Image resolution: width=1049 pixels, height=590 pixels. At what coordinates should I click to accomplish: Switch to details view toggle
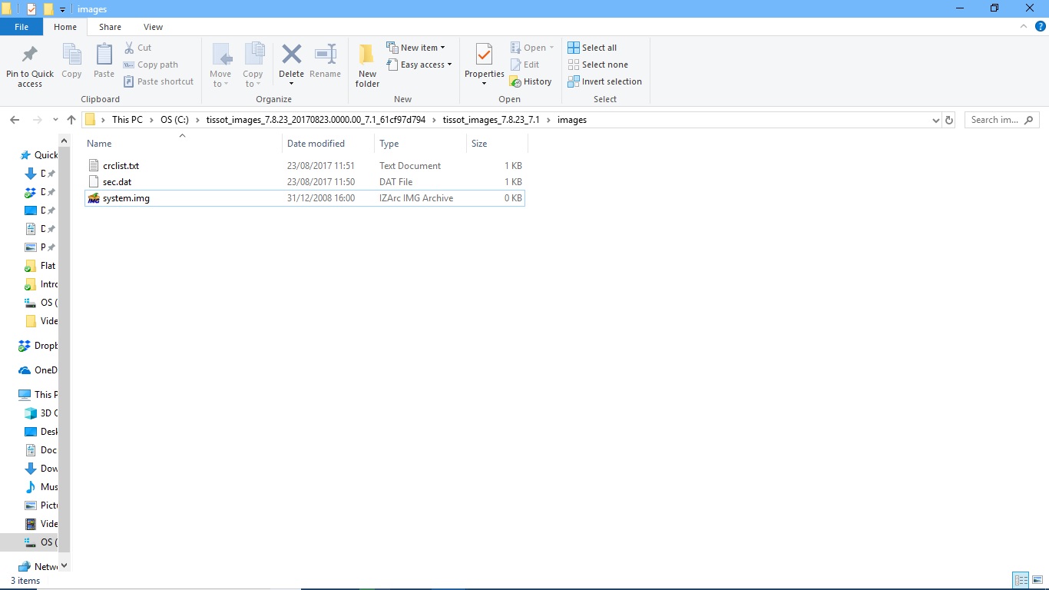[x=1021, y=580]
